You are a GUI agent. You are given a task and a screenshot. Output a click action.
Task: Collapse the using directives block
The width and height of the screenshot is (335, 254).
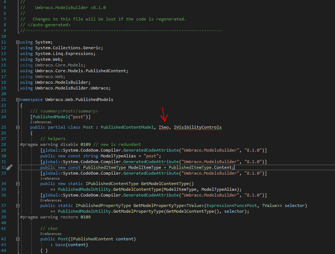click(x=18, y=42)
